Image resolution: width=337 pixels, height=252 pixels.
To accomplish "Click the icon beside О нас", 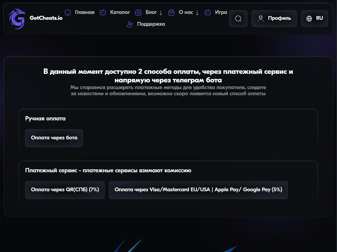I will pos(171,12).
